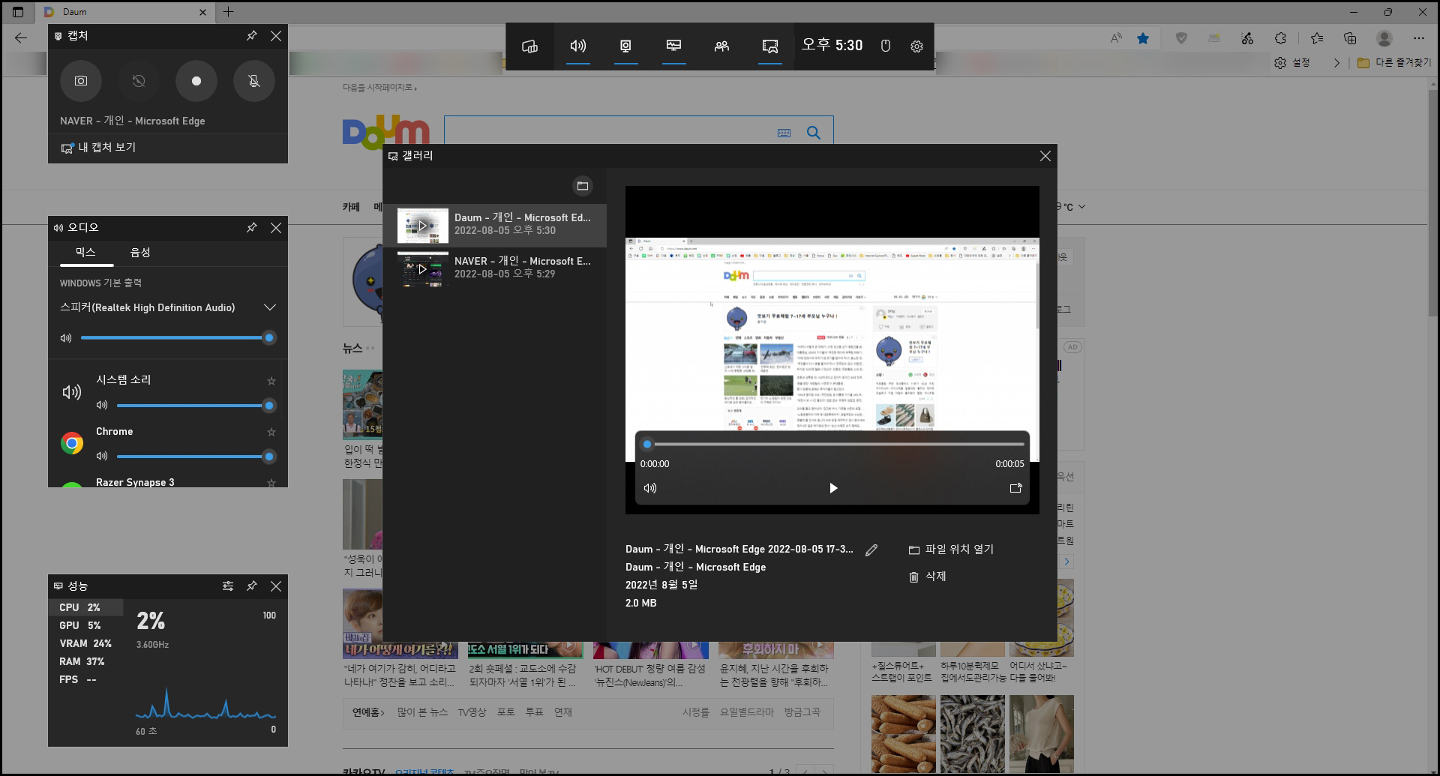Screen dimensions: 1440x776
Task: Toggle microphone while recording in Capture widget
Action: pos(254,81)
